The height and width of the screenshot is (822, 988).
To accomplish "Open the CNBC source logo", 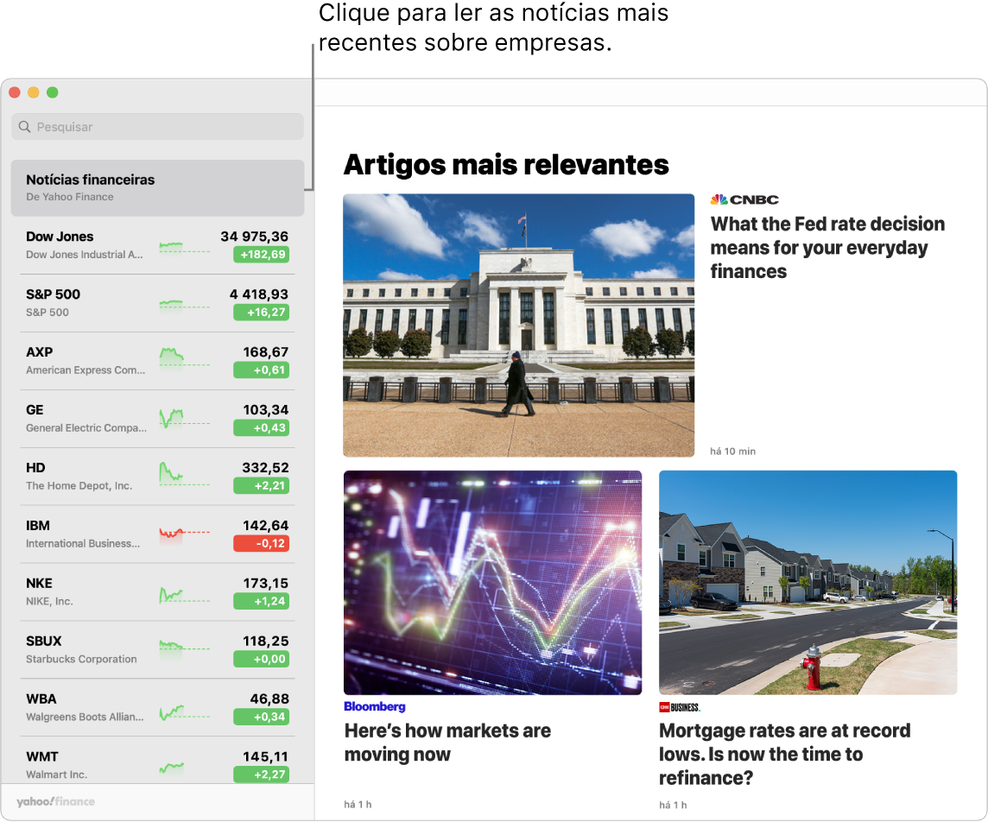I will coord(744,199).
